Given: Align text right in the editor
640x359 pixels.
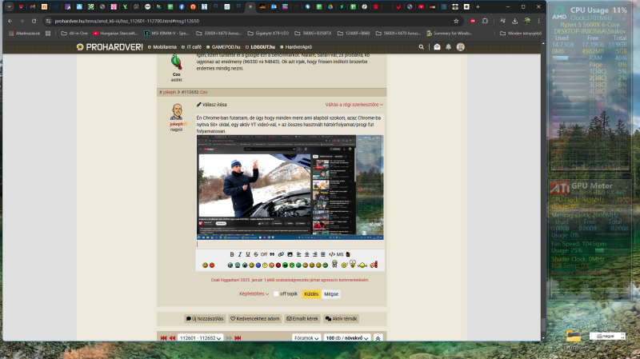Looking at the screenshot, I should pyautogui.click(x=314, y=254).
